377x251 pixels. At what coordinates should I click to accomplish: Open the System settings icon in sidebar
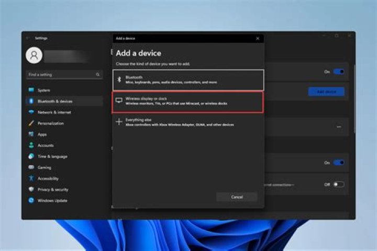coord(31,90)
